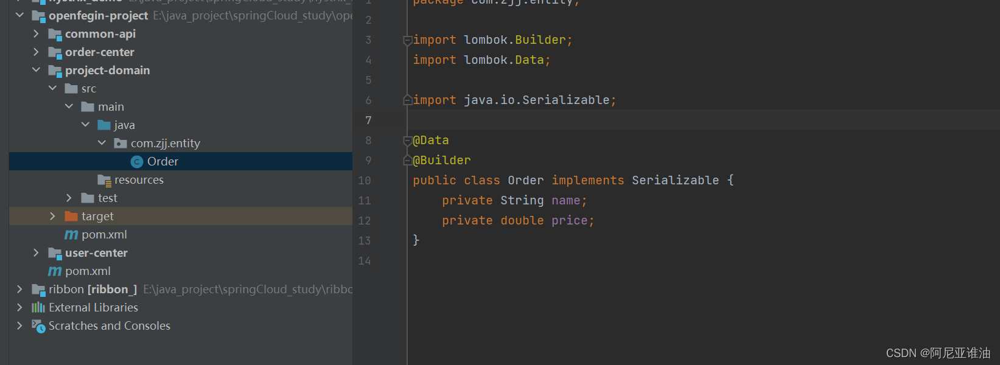Click the 'name' field in code

click(566, 201)
